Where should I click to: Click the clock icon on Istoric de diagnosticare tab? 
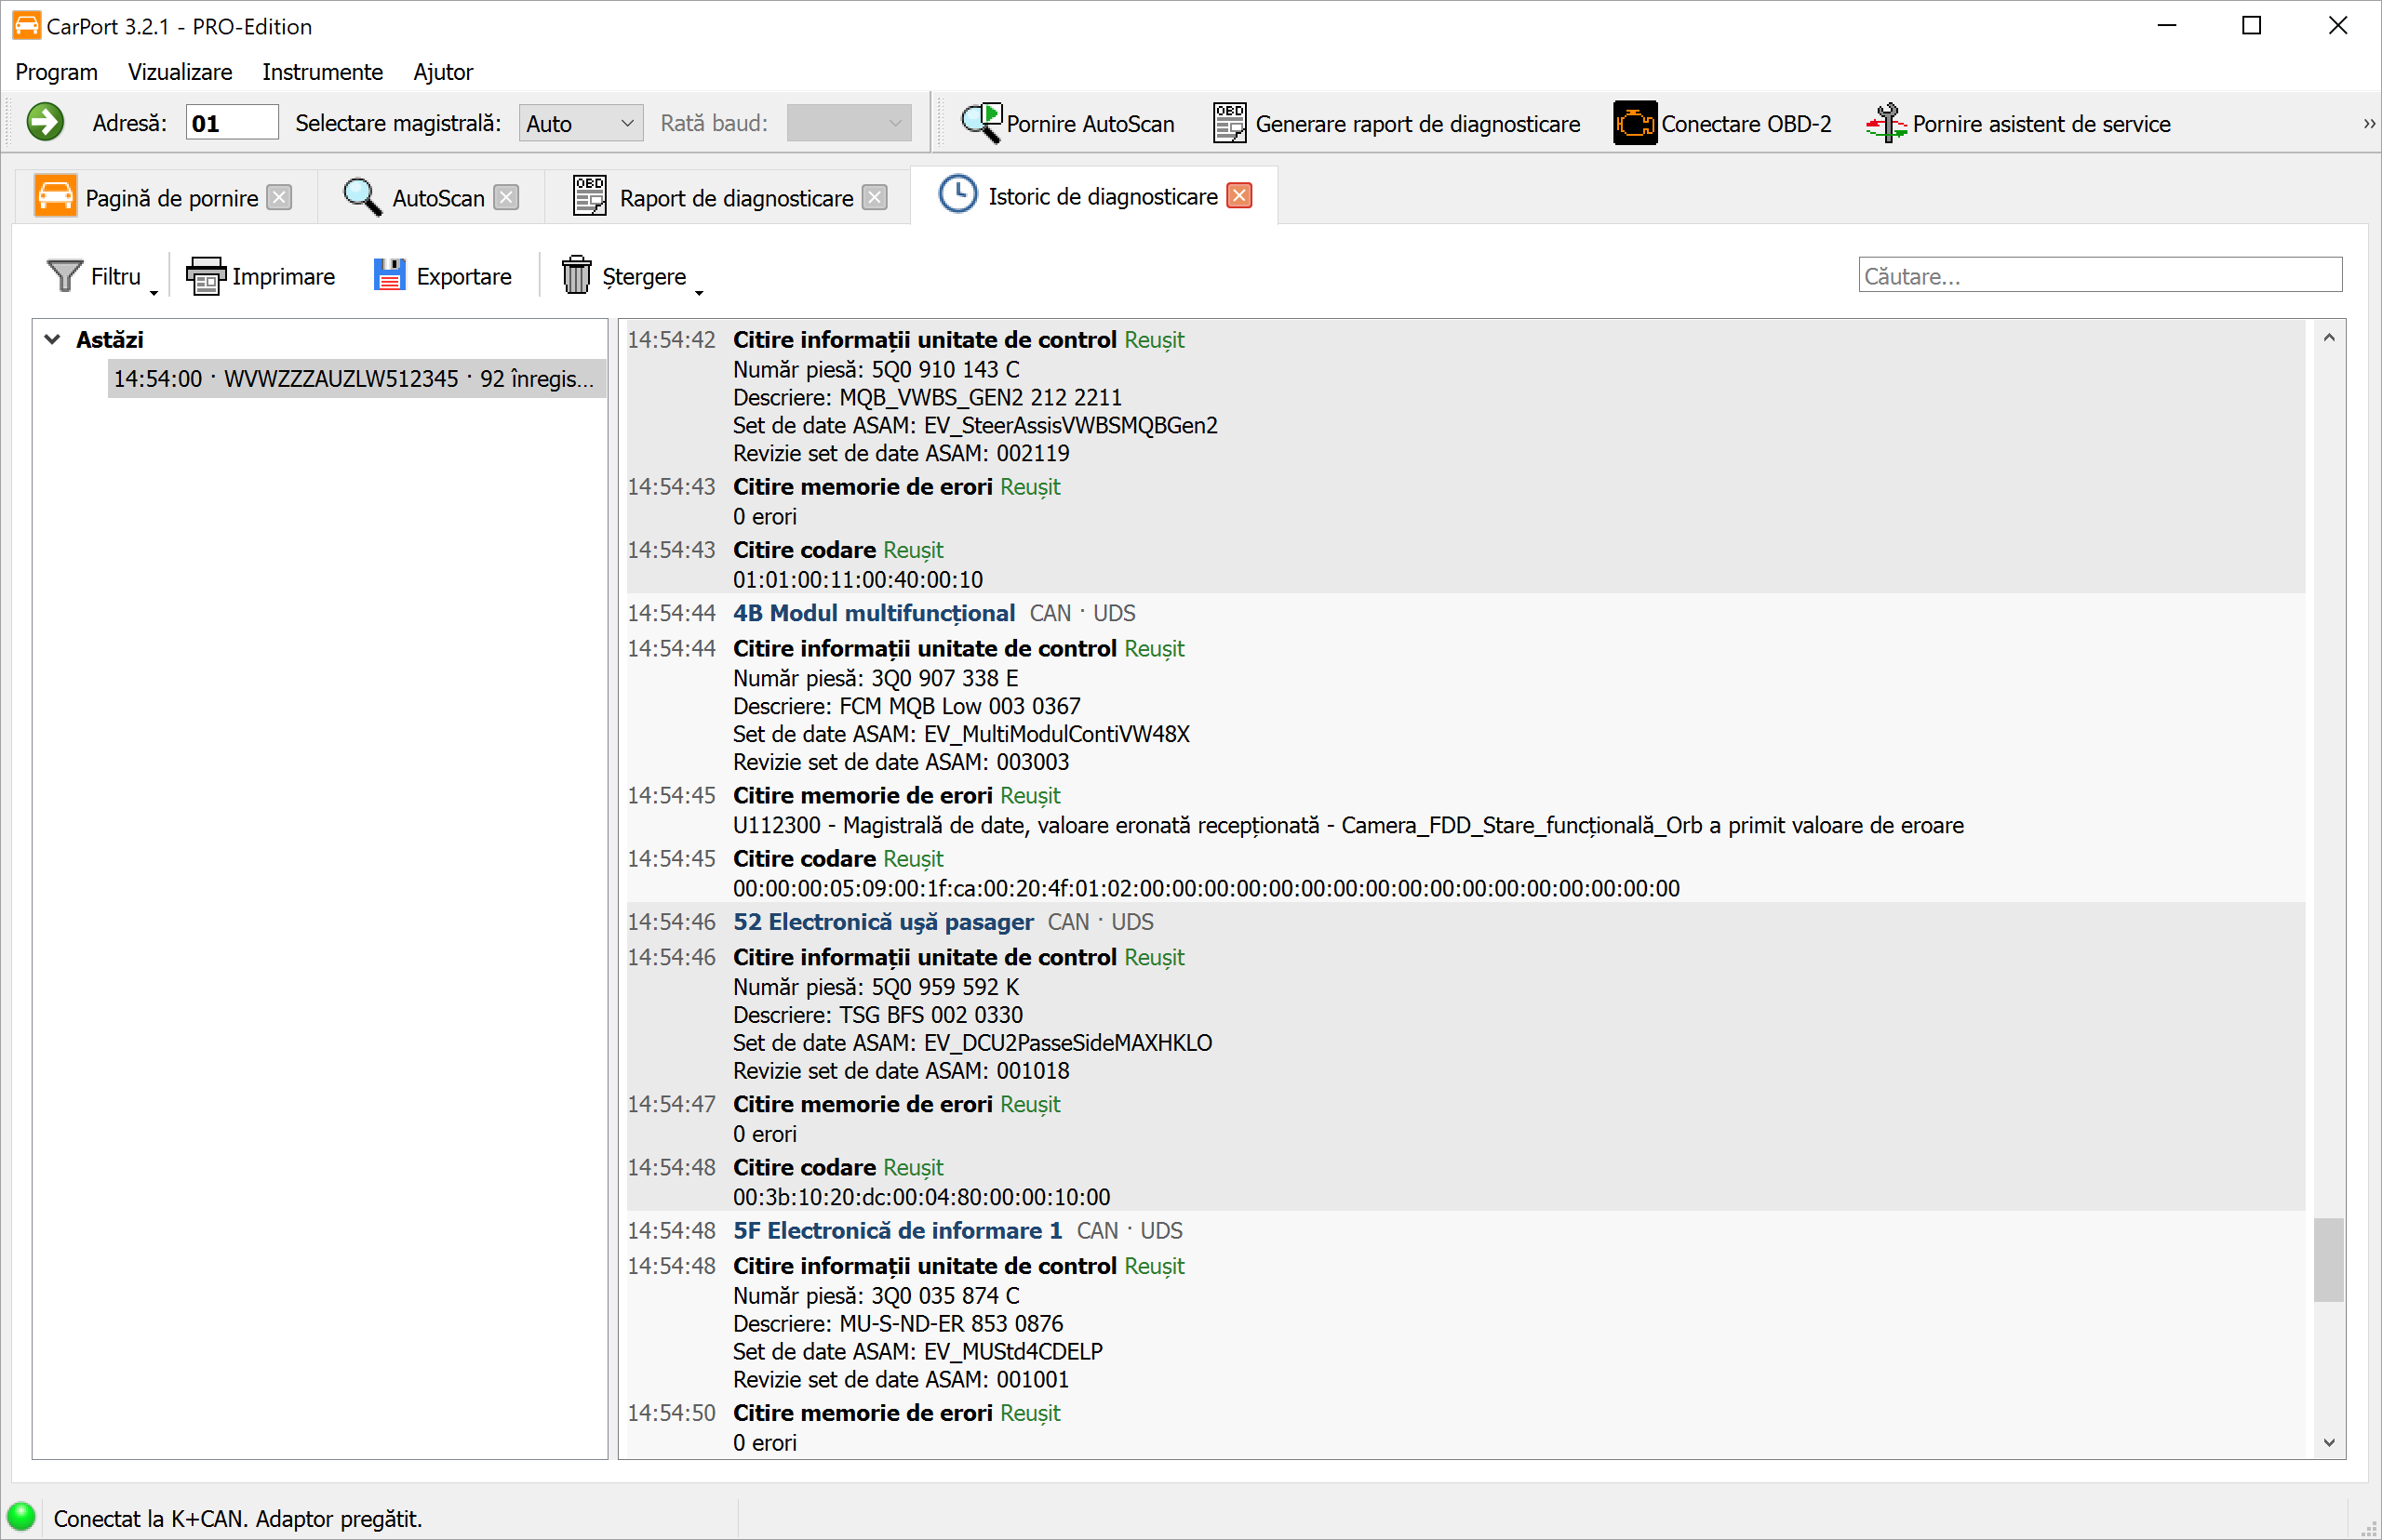point(957,194)
